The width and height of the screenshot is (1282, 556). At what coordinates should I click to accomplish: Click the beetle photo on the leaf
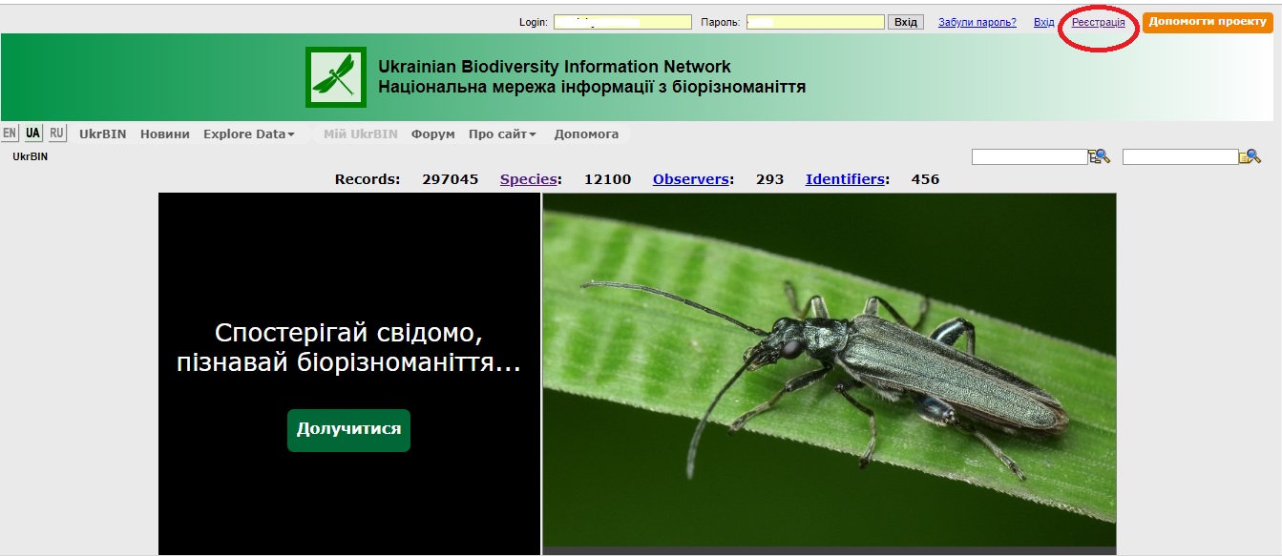830,372
